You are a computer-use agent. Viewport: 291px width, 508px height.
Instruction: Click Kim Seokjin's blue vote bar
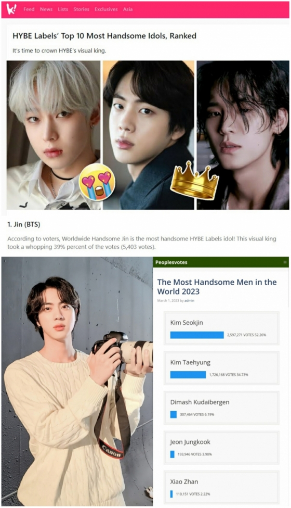click(x=197, y=335)
